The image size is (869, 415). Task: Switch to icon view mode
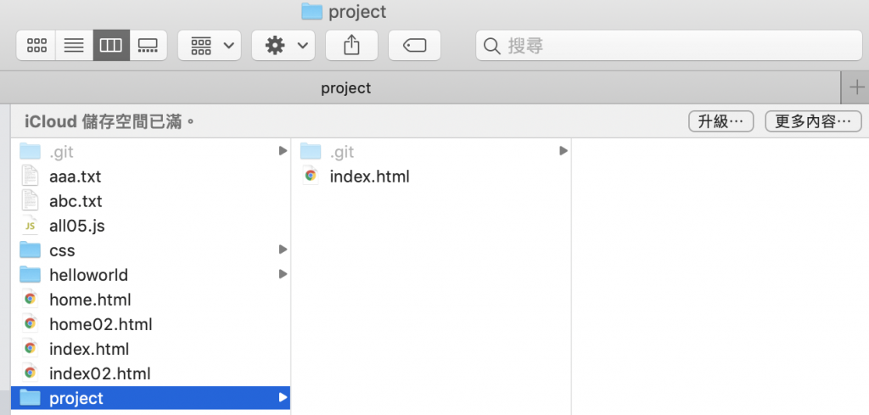36,46
